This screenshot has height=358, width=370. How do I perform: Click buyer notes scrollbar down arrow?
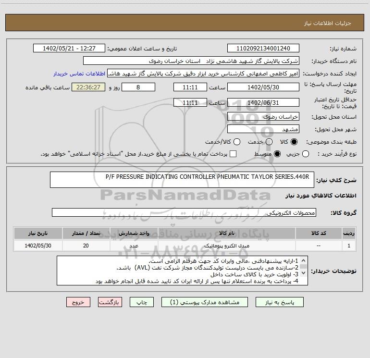click(304, 273)
